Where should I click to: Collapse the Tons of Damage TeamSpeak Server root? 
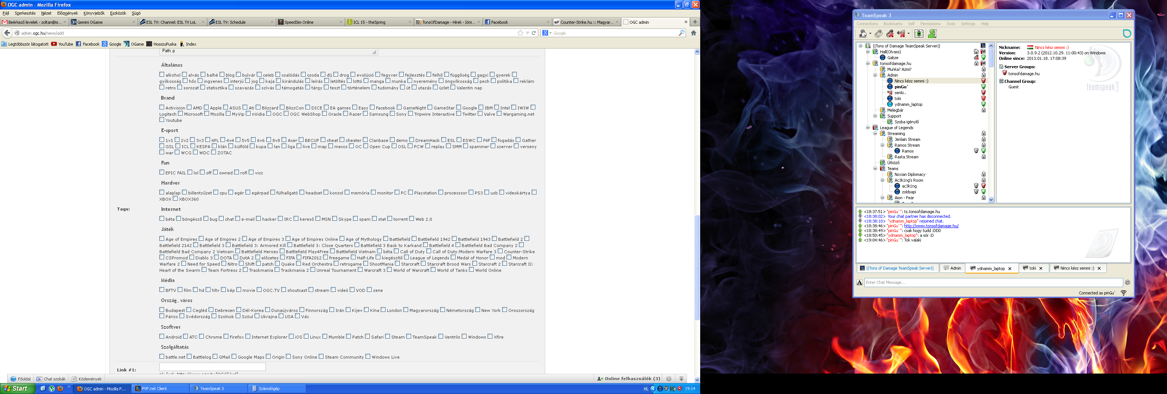[860, 46]
